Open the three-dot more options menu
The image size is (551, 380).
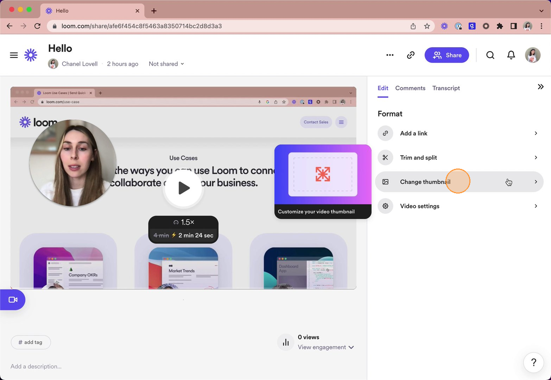[390, 55]
